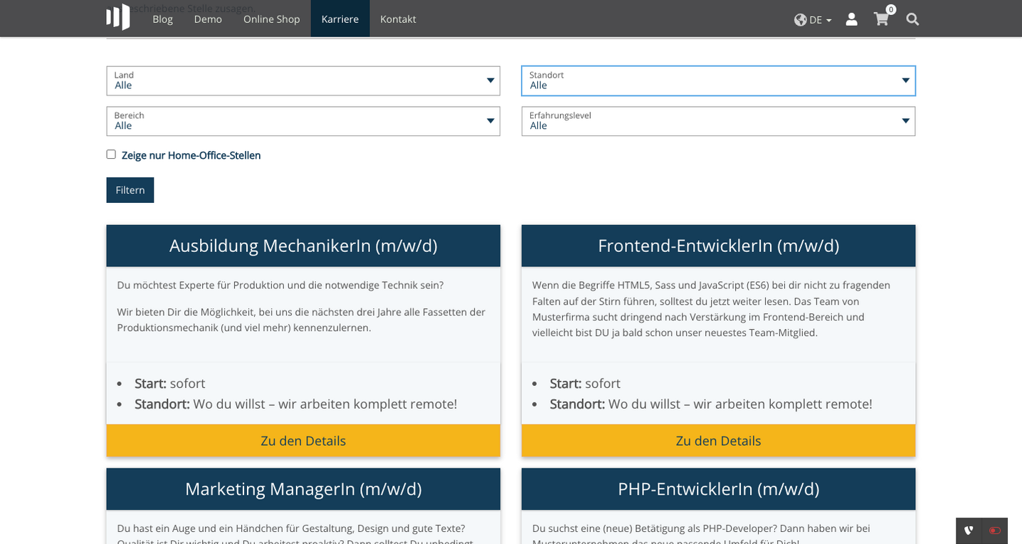Expand the Standort selection
The width and height of the screenshot is (1022, 544).
click(x=718, y=80)
